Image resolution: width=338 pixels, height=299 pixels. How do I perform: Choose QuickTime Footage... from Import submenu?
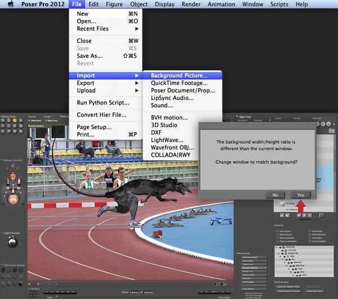(183, 83)
